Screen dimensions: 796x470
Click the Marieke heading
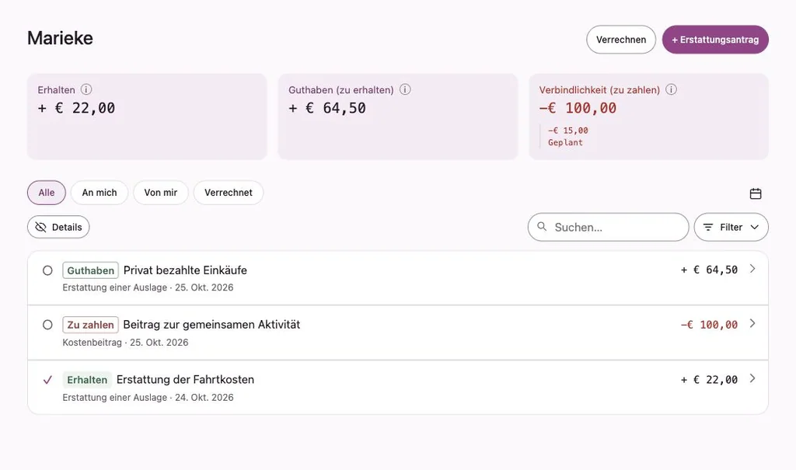point(60,38)
